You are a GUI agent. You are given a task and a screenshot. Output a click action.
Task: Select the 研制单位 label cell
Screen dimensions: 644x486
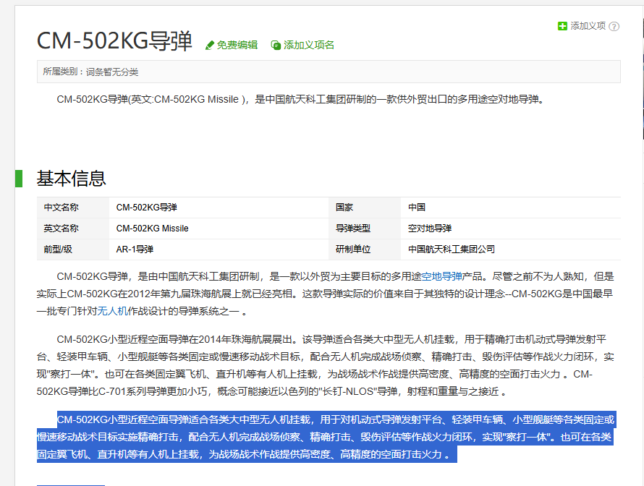(x=365, y=250)
